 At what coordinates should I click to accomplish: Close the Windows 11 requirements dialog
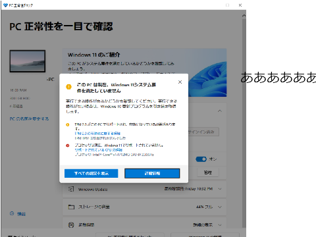[x=180, y=82]
